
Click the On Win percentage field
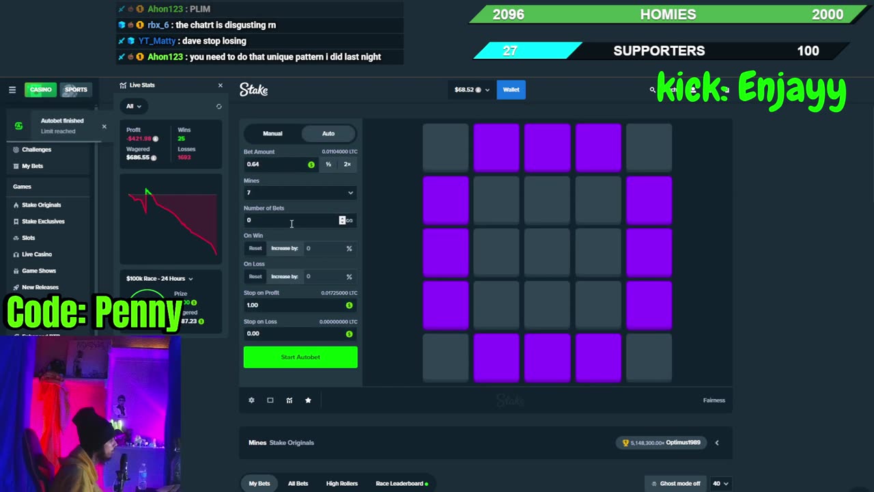(329, 249)
